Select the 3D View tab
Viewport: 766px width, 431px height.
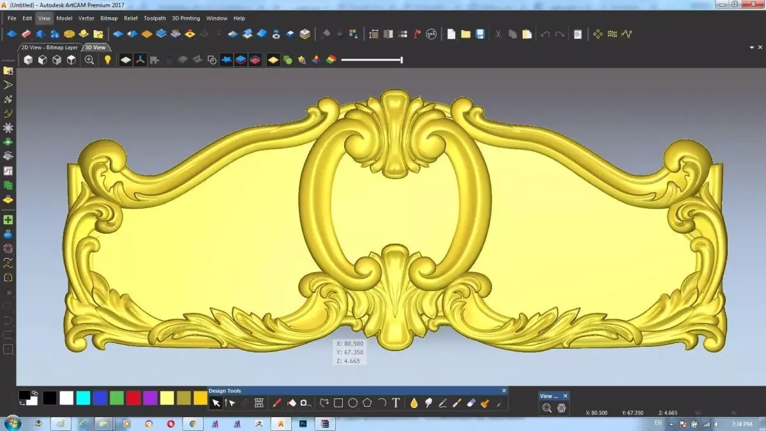(x=96, y=47)
